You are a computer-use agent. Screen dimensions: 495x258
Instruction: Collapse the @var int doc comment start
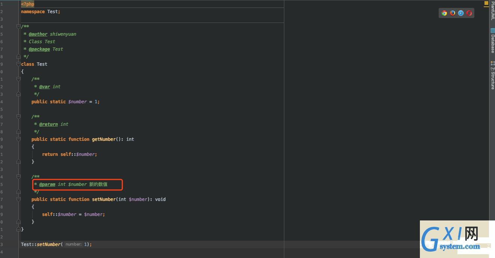(x=18, y=79)
